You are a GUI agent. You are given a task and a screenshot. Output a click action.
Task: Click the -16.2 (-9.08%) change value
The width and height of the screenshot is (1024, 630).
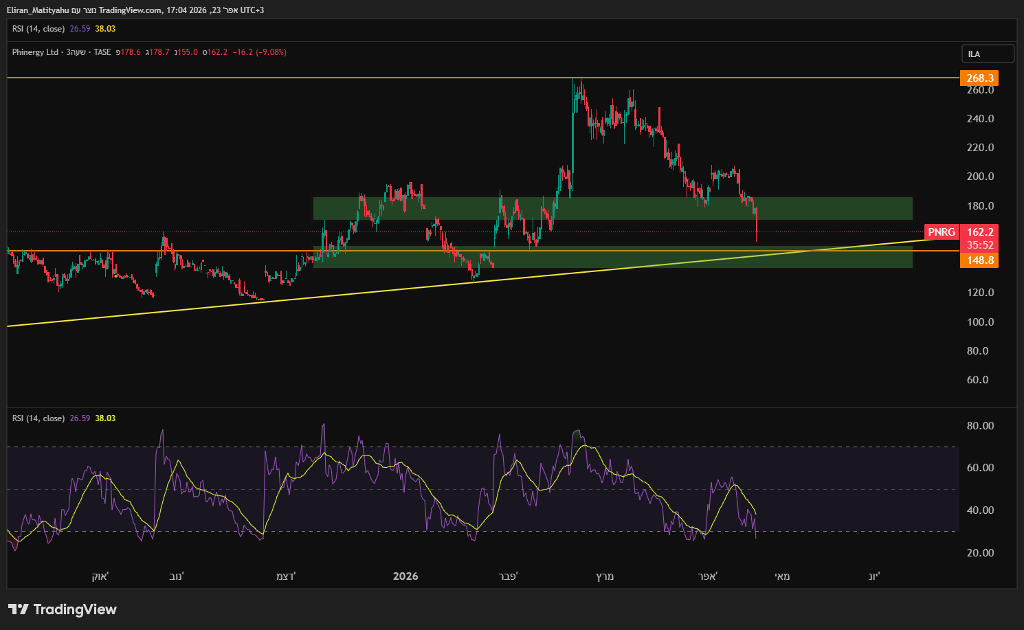click(260, 52)
